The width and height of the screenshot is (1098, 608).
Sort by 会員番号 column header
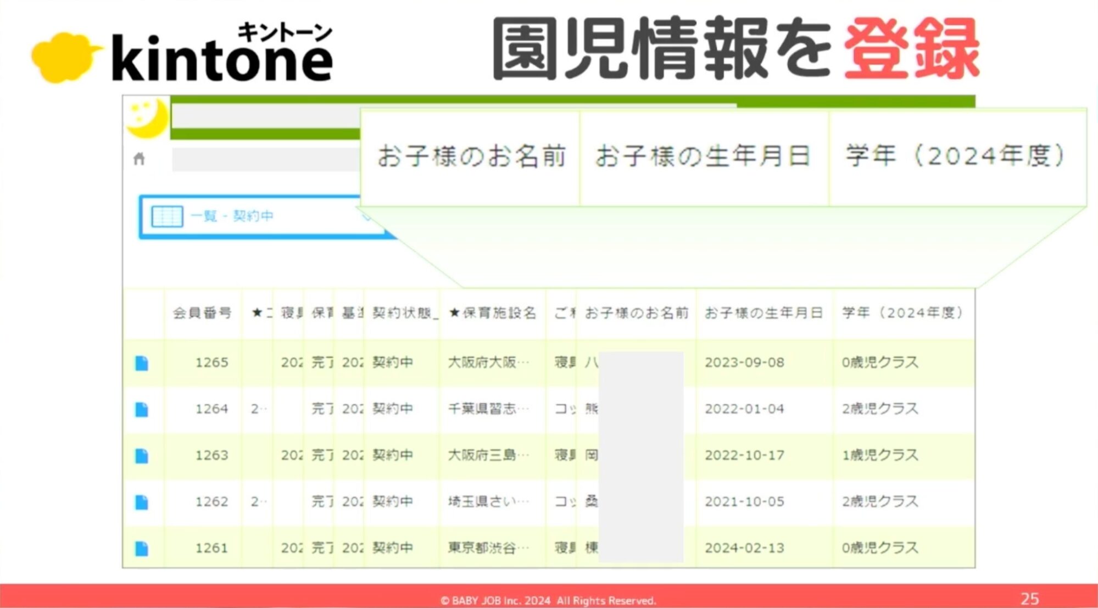202,313
